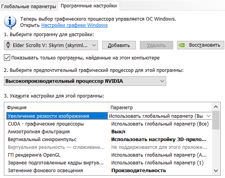
Task: Click the Функция column header
Action: click(57, 108)
